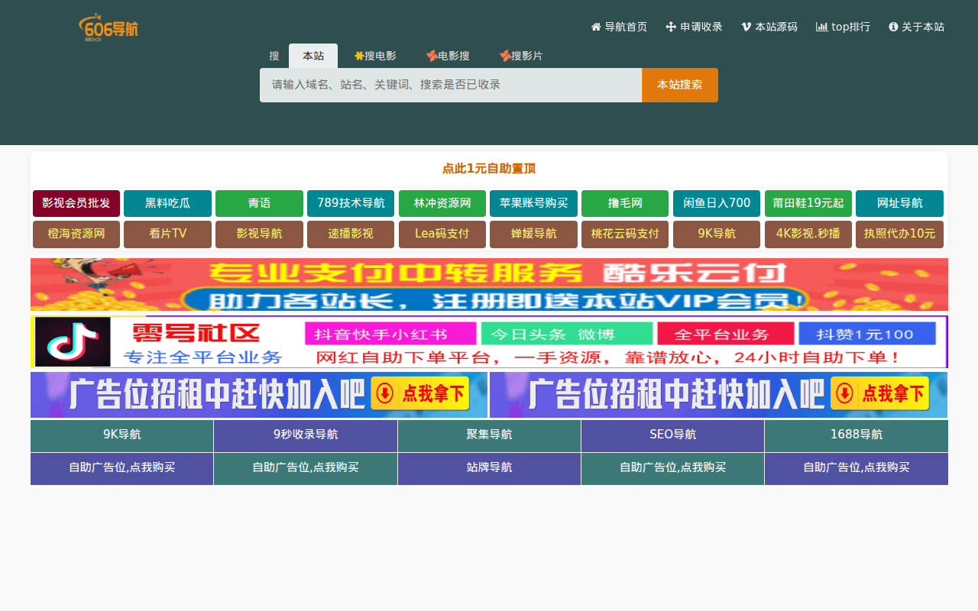Click the home icon beside 导航首页

pos(596,27)
